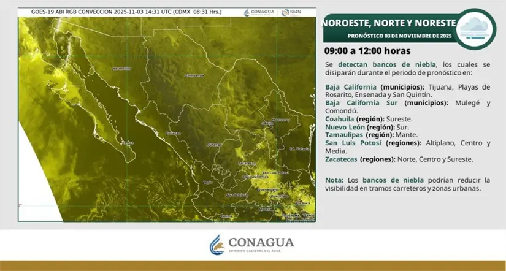Click the Zacatecas regiones label in the list
506x271 pixels.
coord(360,159)
